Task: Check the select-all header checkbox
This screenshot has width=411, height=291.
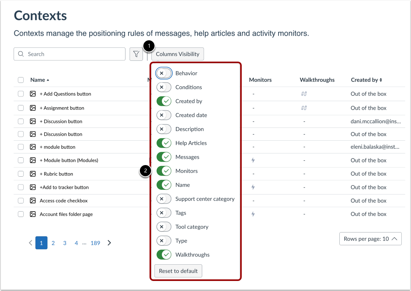Action: pos(21,80)
